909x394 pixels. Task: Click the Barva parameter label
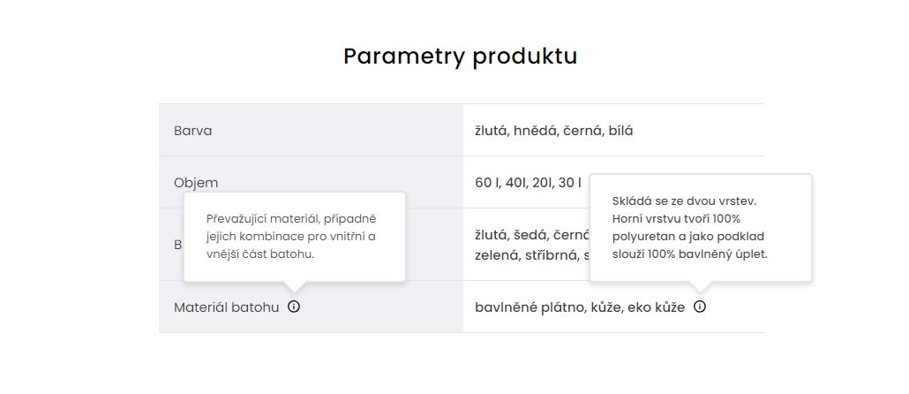pyautogui.click(x=192, y=131)
